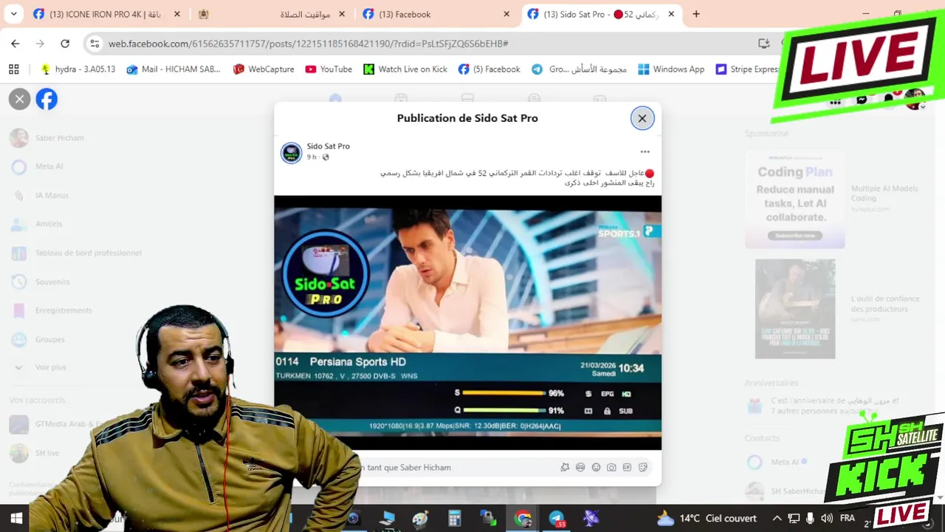Close the Publication de Sido Sat Pro dialog
The image size is (945, 532).
(642, 118)
